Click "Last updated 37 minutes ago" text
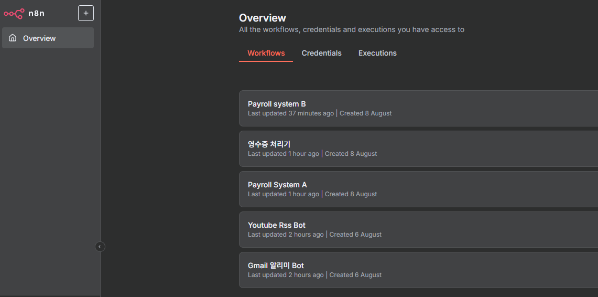 tap(290, 113)
